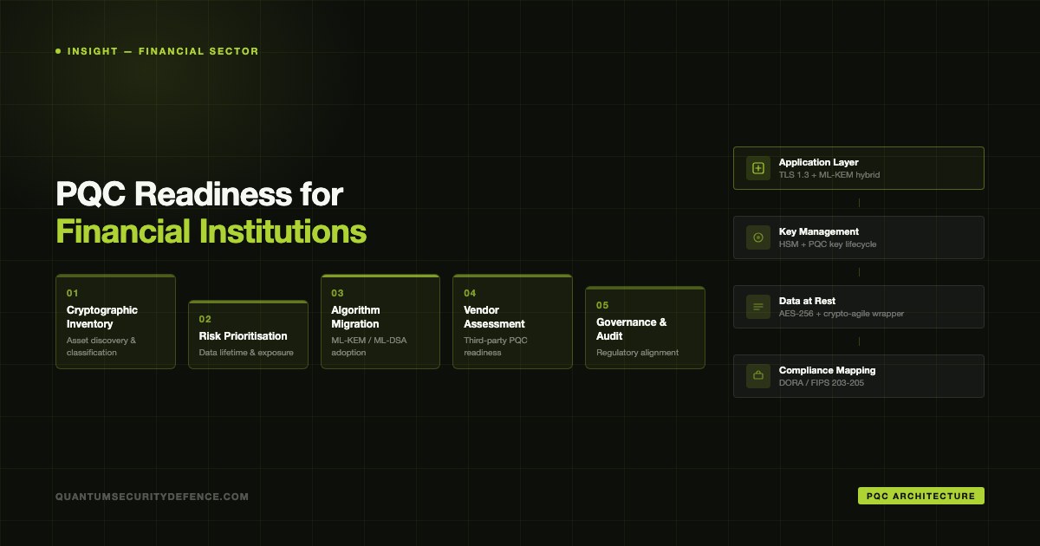Click the 'DORA / FIPS 203-205' text
The width and height of the screenshot is (1040, 546).
822,383
